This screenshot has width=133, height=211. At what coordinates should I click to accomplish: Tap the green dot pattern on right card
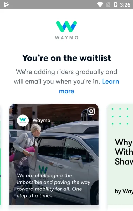[120, 116]
